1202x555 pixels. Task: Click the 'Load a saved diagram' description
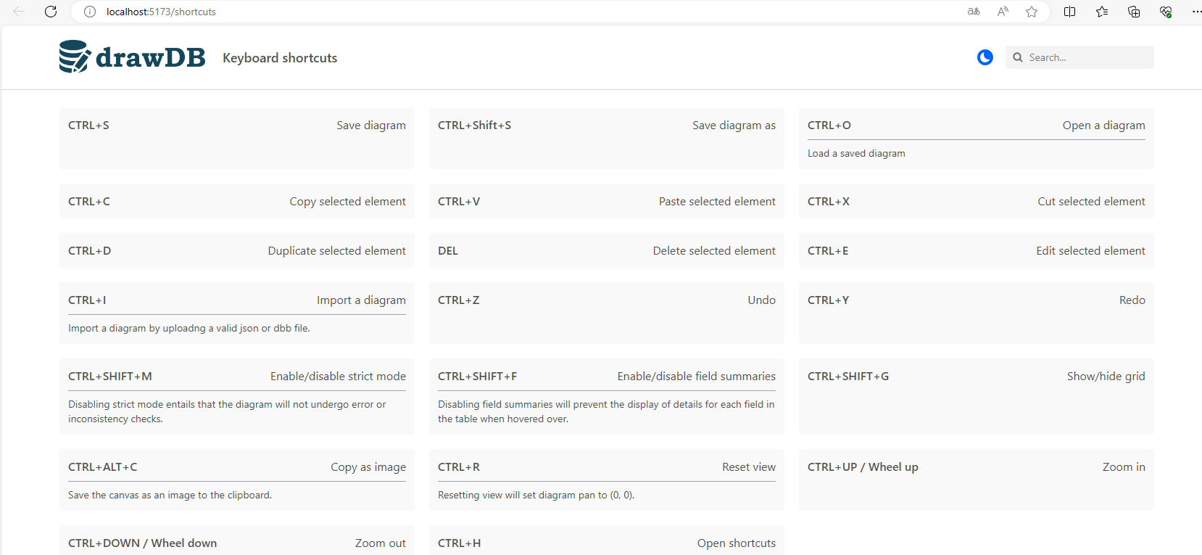(x=856, y=154)
